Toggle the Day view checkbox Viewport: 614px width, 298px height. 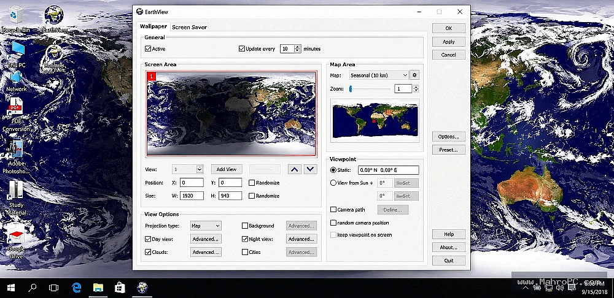click(148, 239)
